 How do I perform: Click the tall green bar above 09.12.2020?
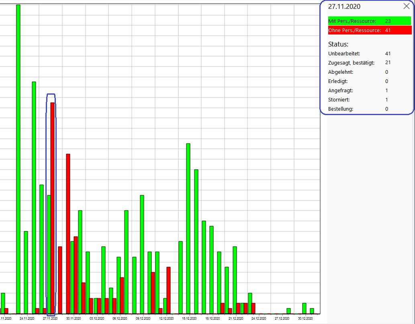point(142,254)
